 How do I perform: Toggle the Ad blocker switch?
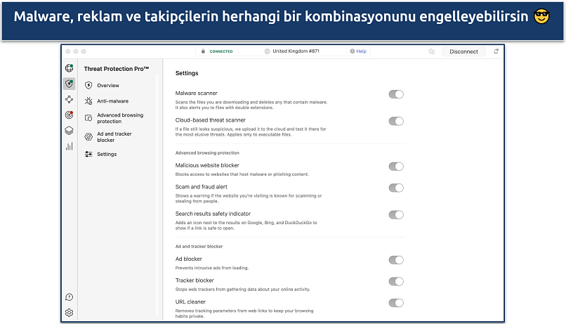pos(396,260)
